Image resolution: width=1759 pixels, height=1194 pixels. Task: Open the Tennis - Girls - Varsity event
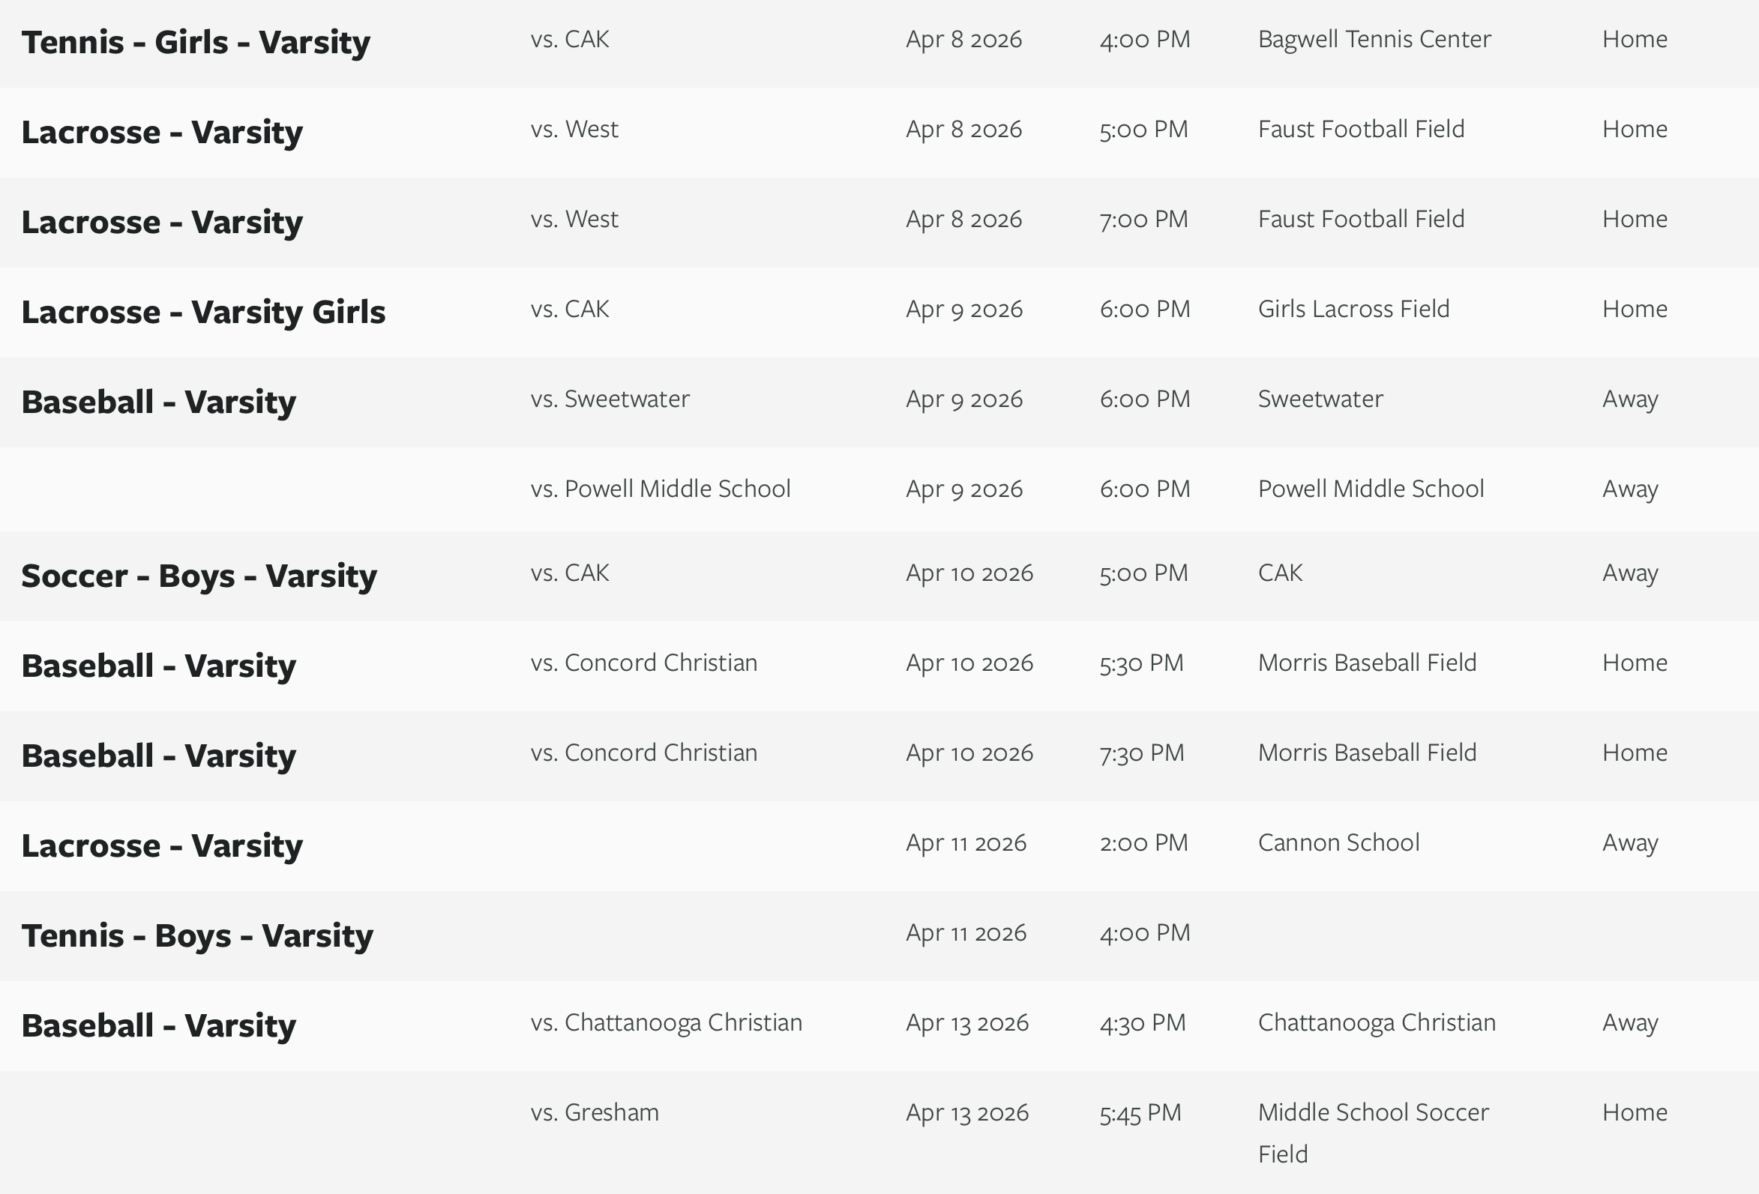click(195, 43)
